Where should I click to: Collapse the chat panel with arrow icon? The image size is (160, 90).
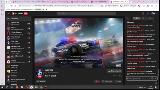128,18
